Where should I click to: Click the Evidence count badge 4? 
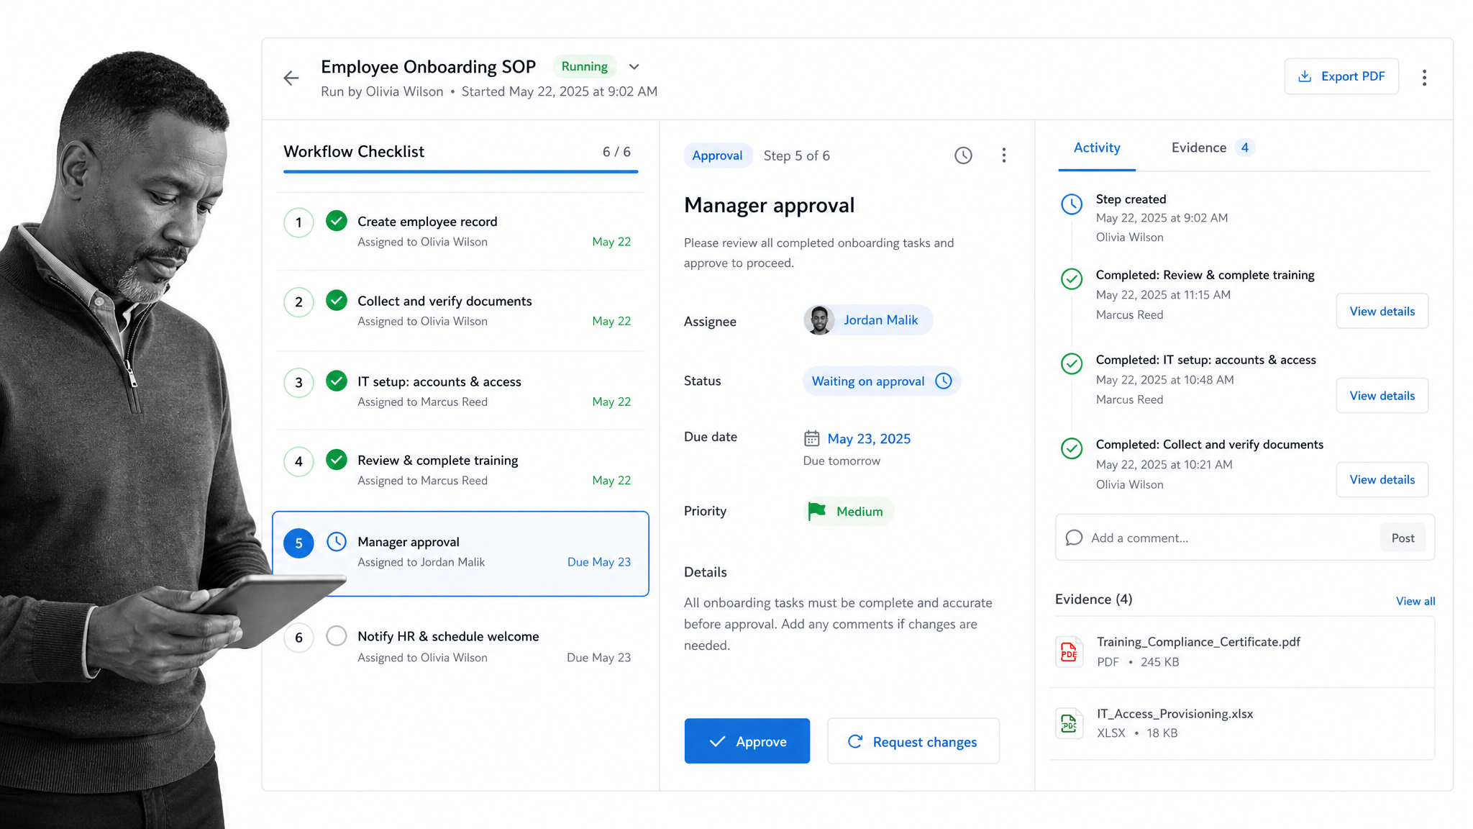coord(1245,148)
